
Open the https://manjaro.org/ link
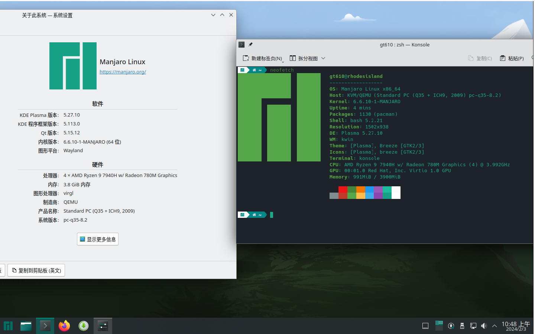pyautogui.click(x=123, y=72)
